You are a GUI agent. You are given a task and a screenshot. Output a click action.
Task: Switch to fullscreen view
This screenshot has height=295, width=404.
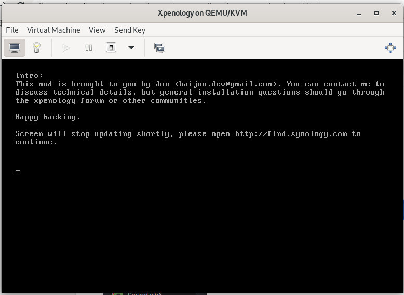(390, 48)
